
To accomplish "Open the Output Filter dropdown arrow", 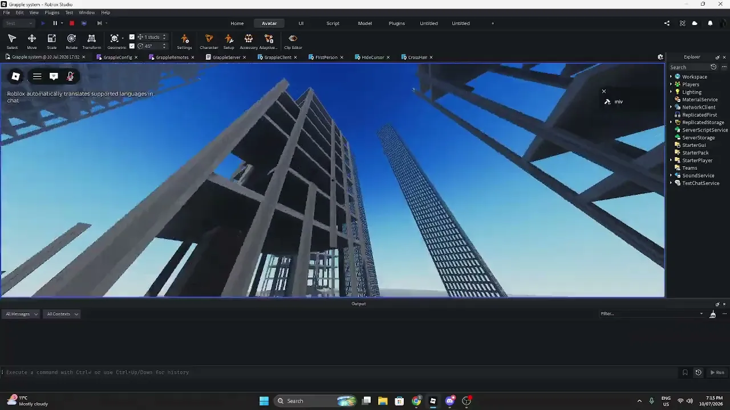I will (x=701, y=314).
